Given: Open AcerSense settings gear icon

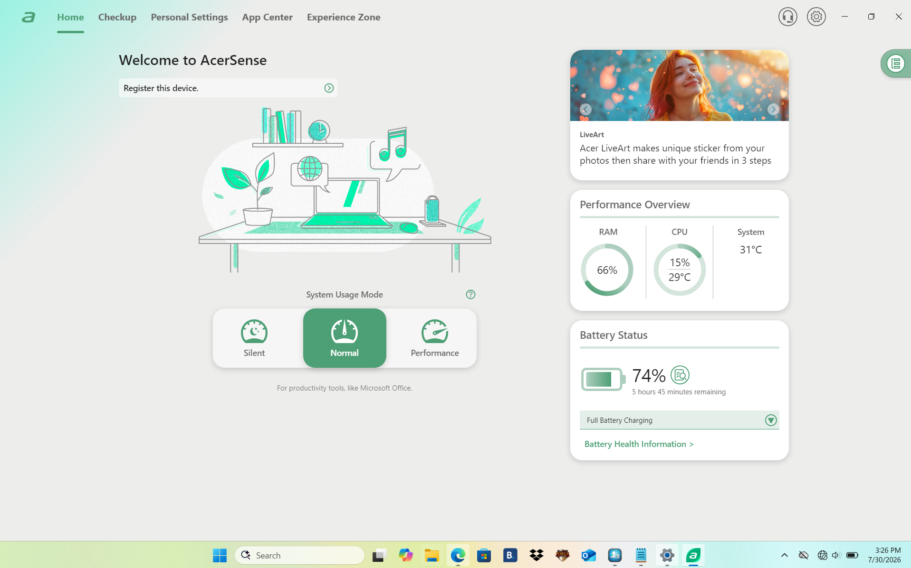Looking at the screenshot, I should click(x=816, y=17).
